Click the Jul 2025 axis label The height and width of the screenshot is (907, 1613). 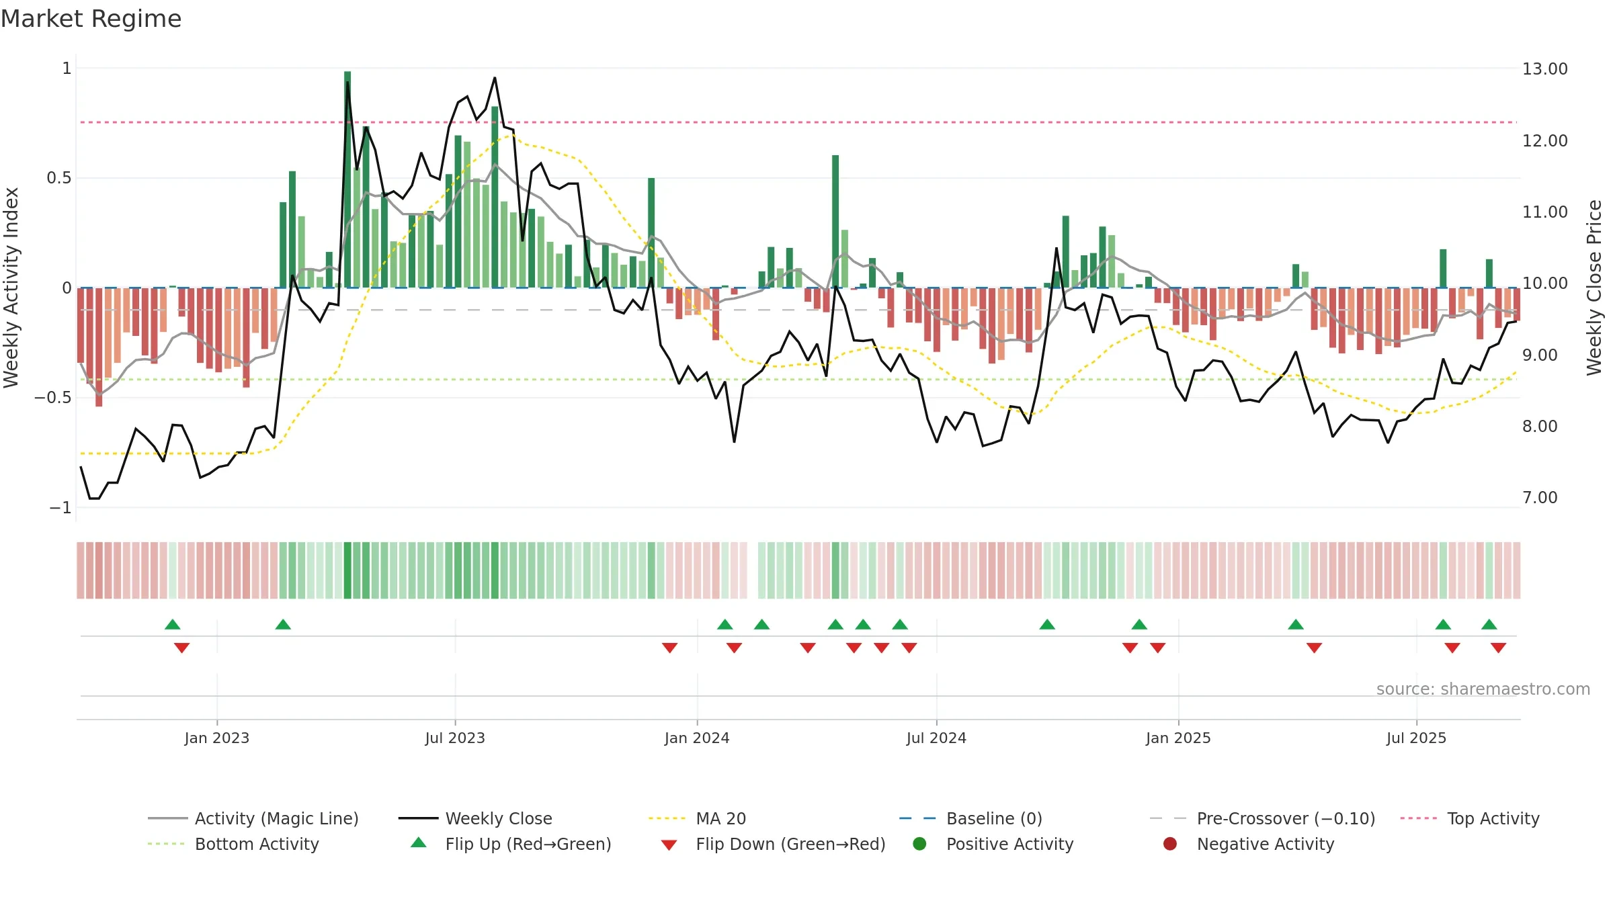[1416, 738]
